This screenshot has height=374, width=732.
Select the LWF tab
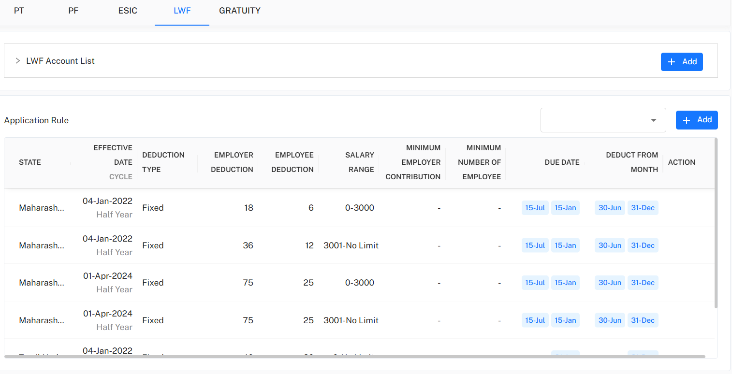[182, 11]
